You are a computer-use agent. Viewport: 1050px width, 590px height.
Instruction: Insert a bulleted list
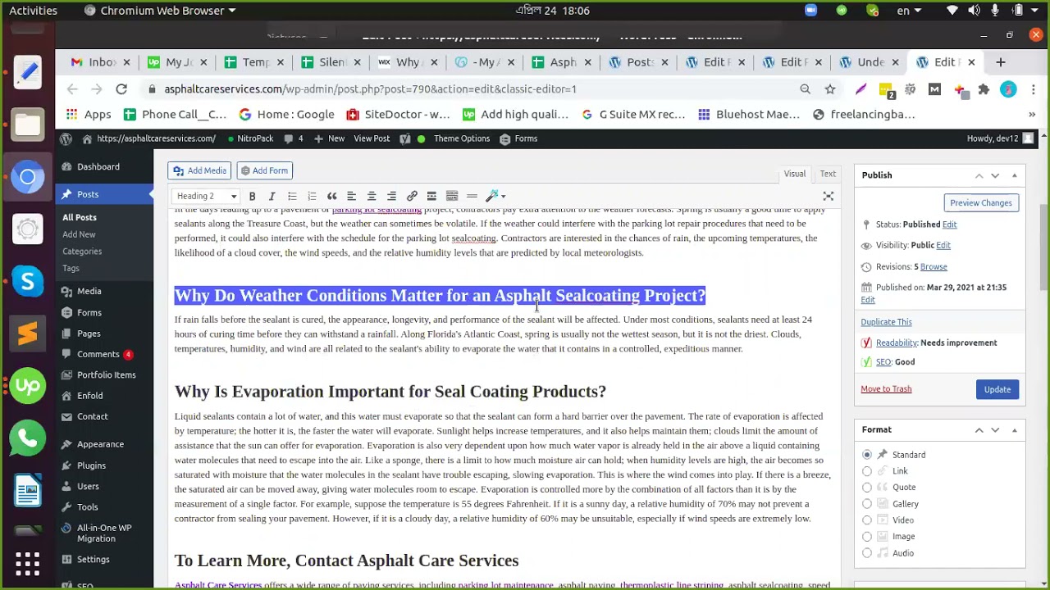point(292,196)
